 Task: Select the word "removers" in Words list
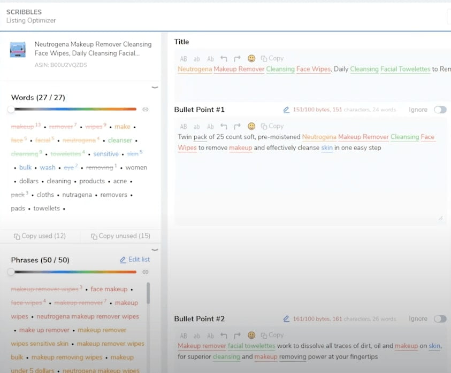[x=113, y=195]
